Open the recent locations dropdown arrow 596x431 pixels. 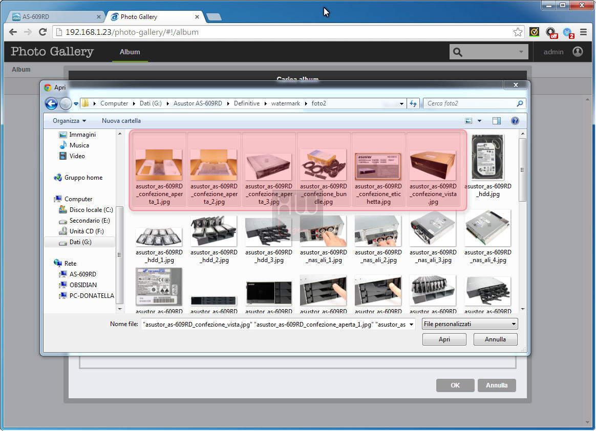[x=76, y=103]
